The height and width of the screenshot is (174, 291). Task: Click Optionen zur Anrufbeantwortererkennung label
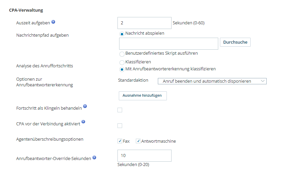point(44,82)
